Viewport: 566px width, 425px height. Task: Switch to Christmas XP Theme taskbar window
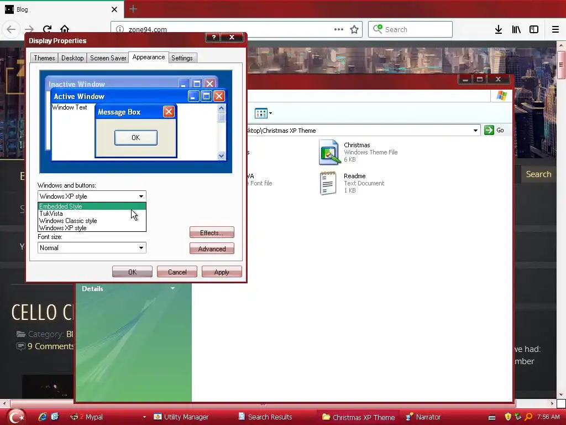[x=358, y=417]
